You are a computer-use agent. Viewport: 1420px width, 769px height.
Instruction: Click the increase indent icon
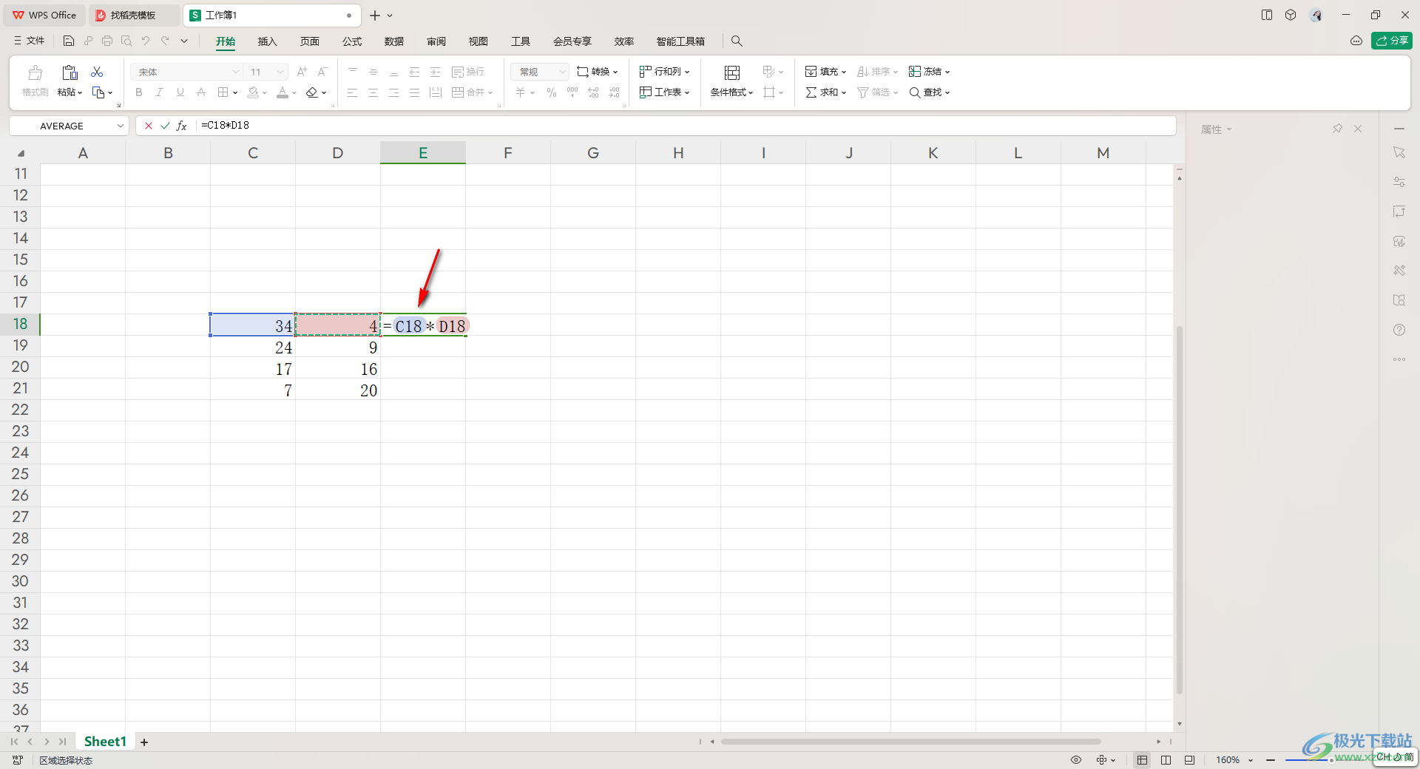(x=436, y=72)
